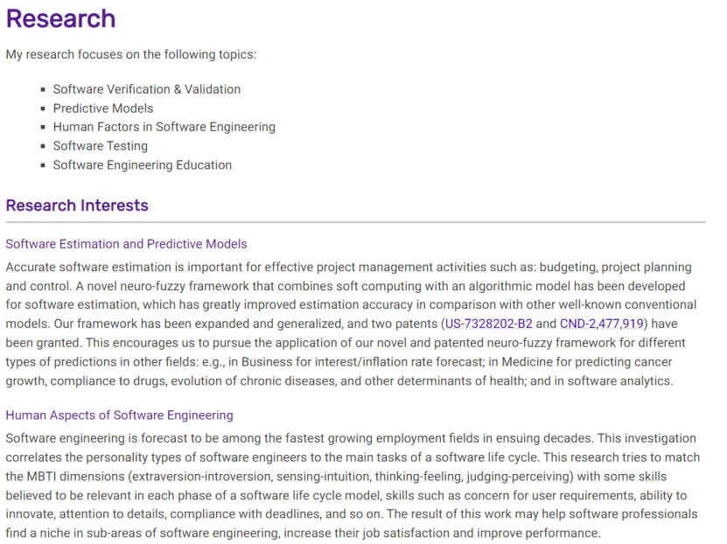Click the "My research focuses" intro sentence
Image resolution: width=727 pixels, height=544 pixels.
(130, 54)
